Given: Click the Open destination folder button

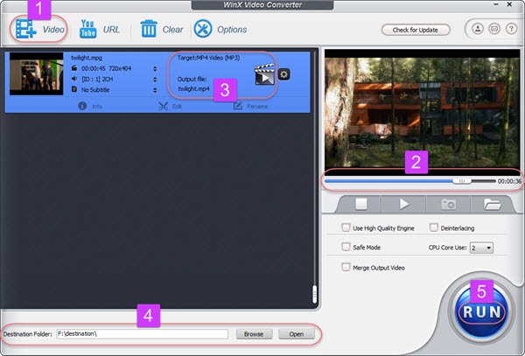Looking at the screenshot, I should point(297,334).
